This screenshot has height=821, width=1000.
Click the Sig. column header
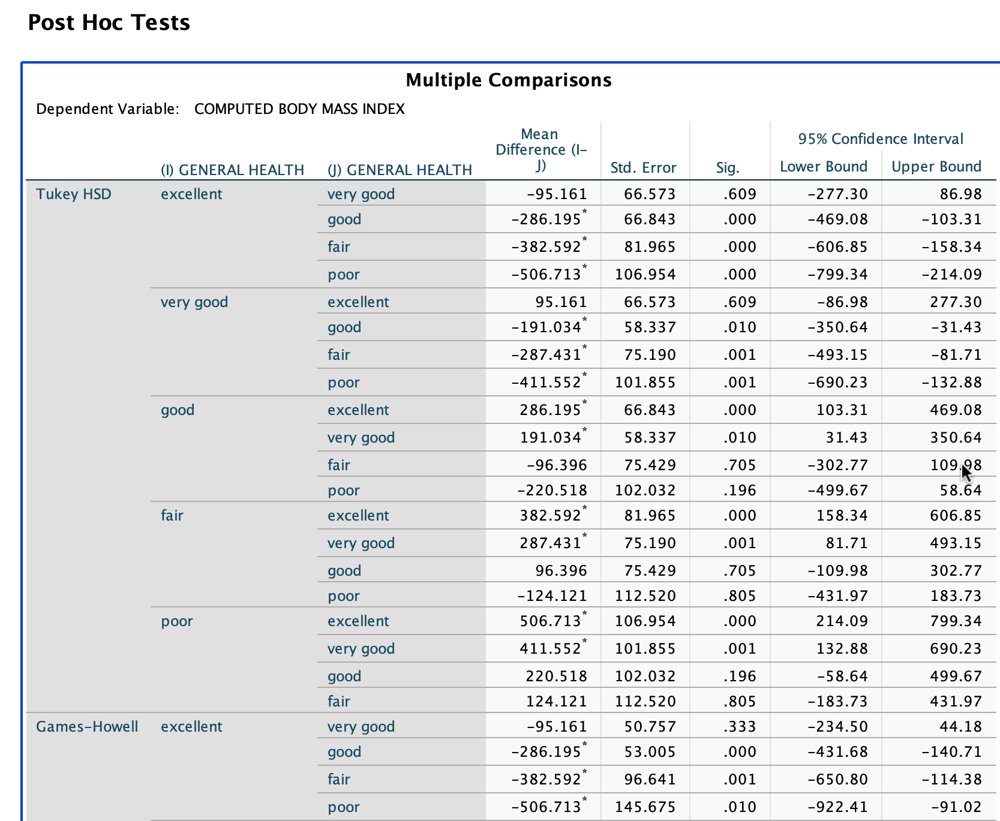728,167
